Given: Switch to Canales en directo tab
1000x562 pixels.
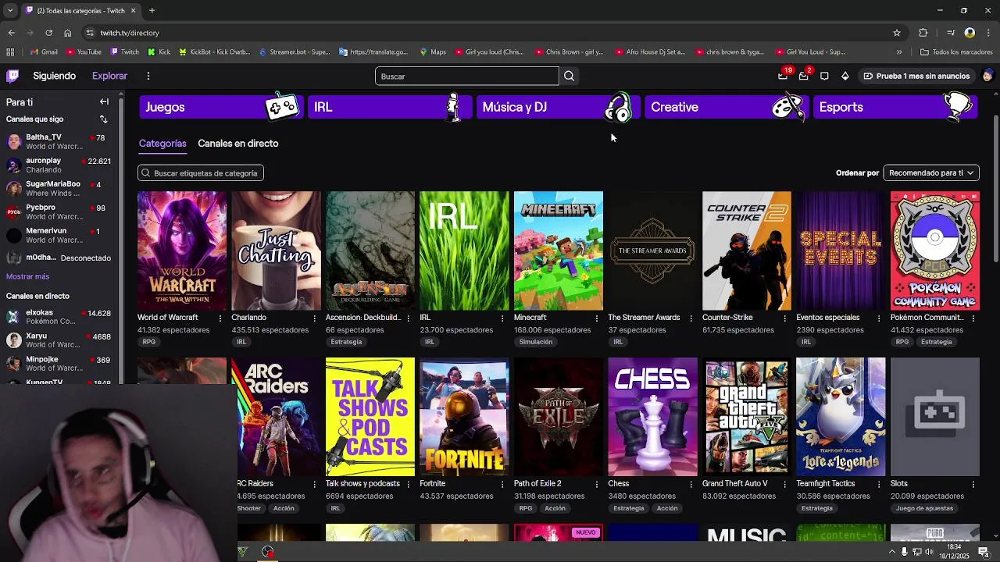Looking at the screenshot, I should pos(238,144).
